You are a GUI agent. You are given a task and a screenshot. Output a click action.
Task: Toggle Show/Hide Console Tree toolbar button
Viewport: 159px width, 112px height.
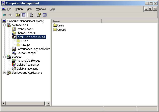pyautogui.click(x=24, y=15)
